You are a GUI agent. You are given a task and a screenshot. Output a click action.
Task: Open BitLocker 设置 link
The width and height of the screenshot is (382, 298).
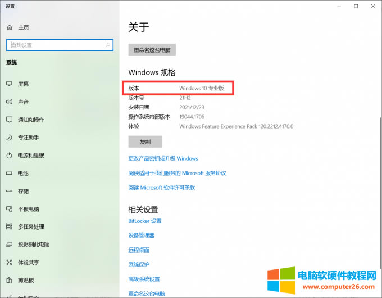point(145,221)
